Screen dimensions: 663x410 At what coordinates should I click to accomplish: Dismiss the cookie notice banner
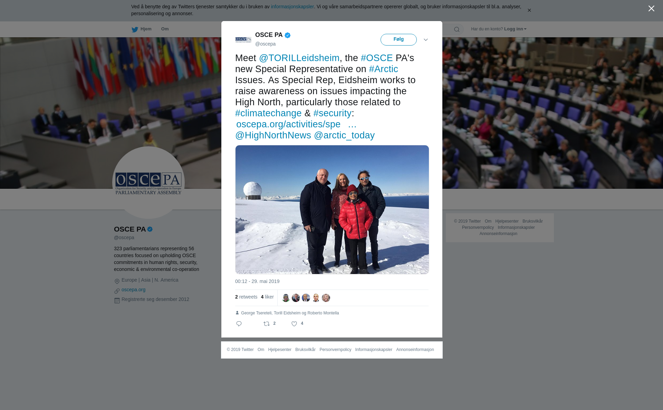[x=529, y=10]
